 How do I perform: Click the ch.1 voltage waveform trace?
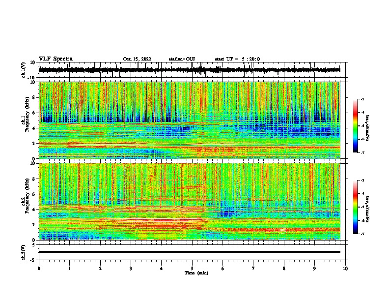pos(190,70)
